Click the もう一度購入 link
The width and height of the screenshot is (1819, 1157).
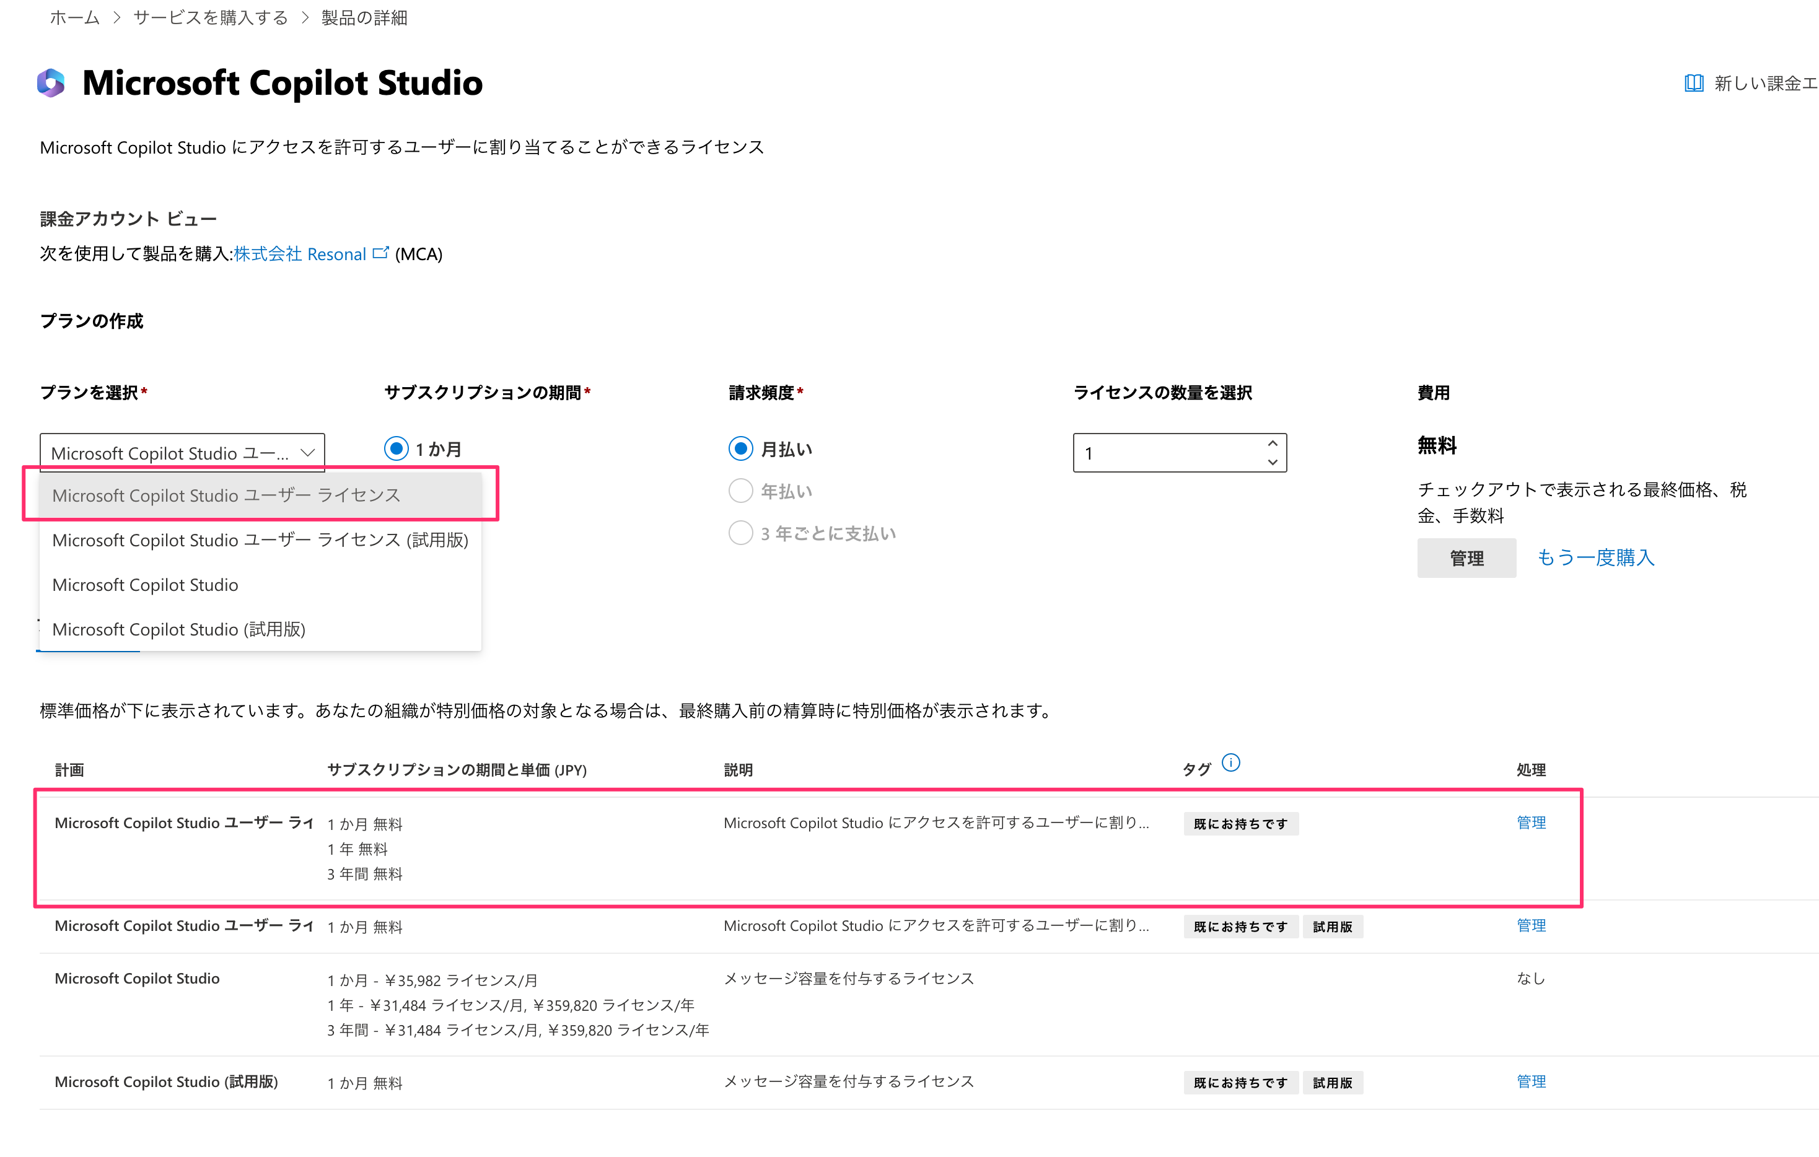[x=1595, y=557]
